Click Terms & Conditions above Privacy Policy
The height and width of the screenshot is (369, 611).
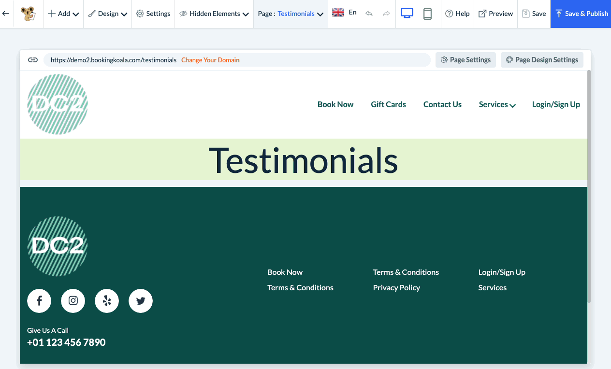pyautogui.click(x=406, y=272)
